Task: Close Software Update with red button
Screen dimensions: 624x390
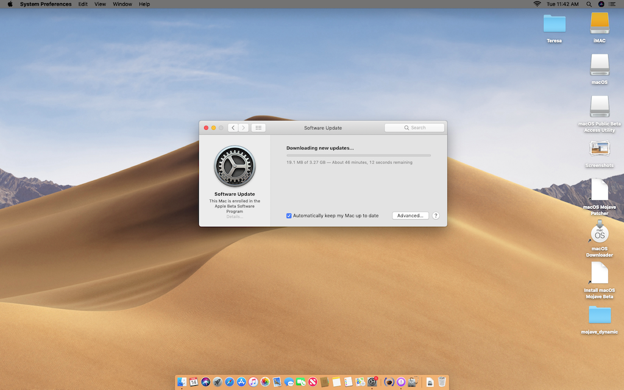Action: click(206, 128)
